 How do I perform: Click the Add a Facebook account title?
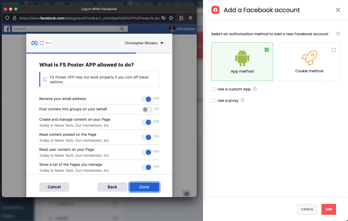[262, 10]
